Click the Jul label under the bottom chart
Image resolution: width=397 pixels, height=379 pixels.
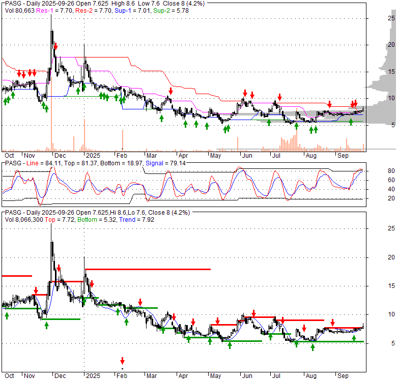(276, 376)
